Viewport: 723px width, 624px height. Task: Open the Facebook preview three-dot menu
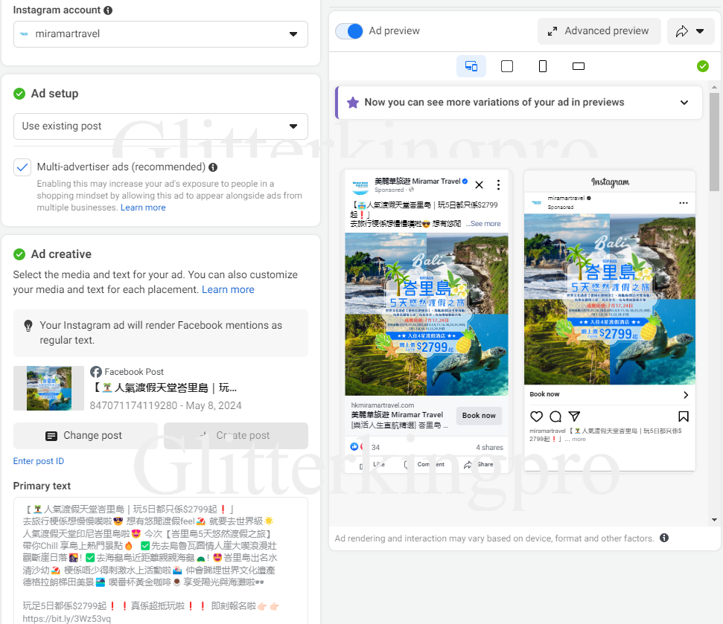point(498,185)
